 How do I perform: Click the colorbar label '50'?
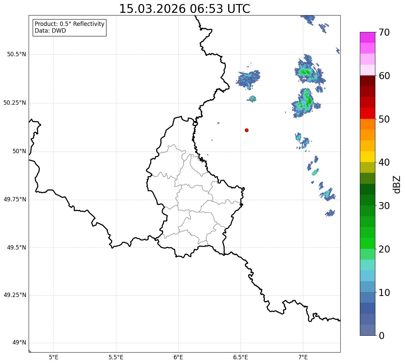(384, 119)
